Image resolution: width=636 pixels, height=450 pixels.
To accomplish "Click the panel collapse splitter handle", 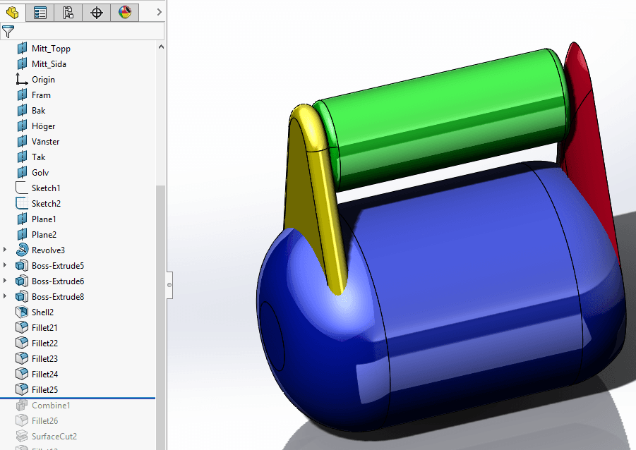I will (x=169, y=284).
